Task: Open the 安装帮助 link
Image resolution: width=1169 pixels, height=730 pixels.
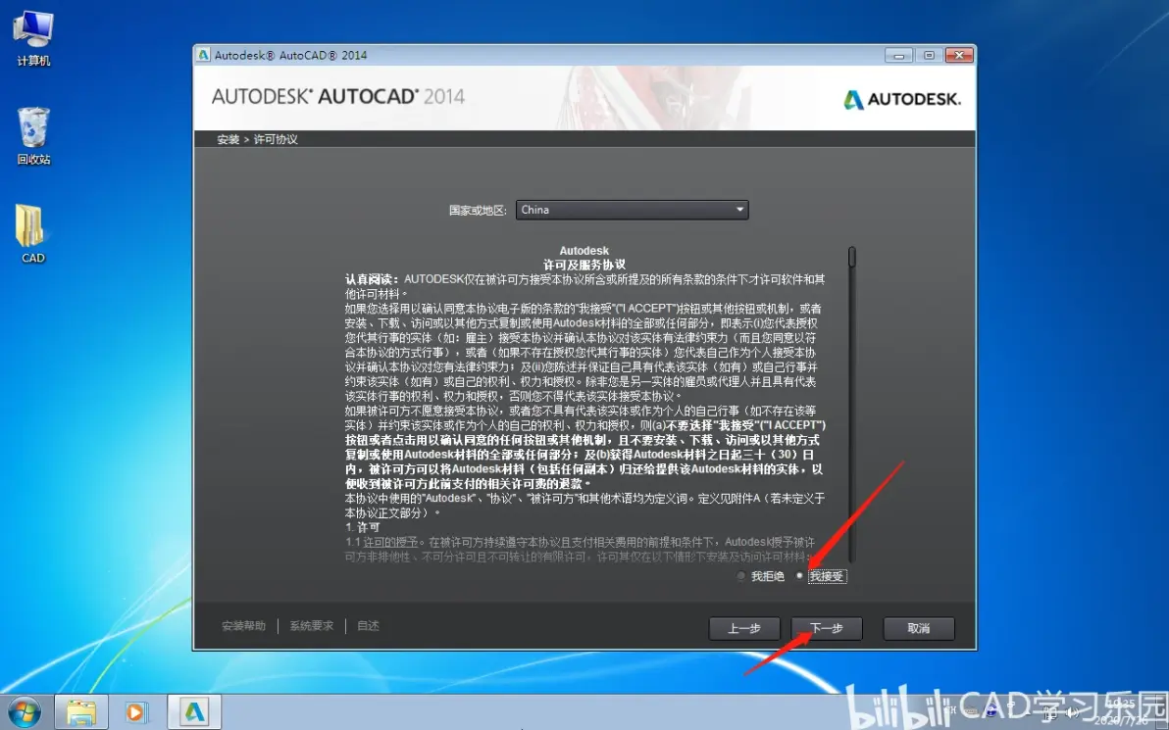Action: coord(244,626)
